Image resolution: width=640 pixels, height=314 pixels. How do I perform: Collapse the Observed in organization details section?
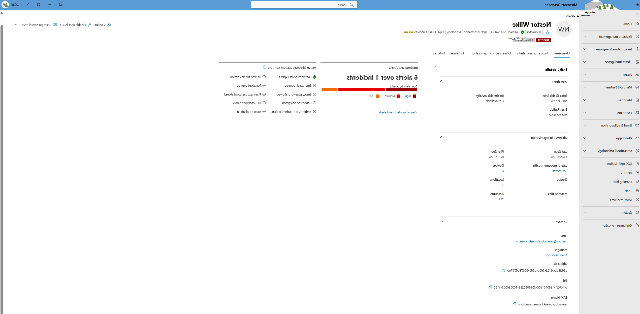(x=442, y=137)
